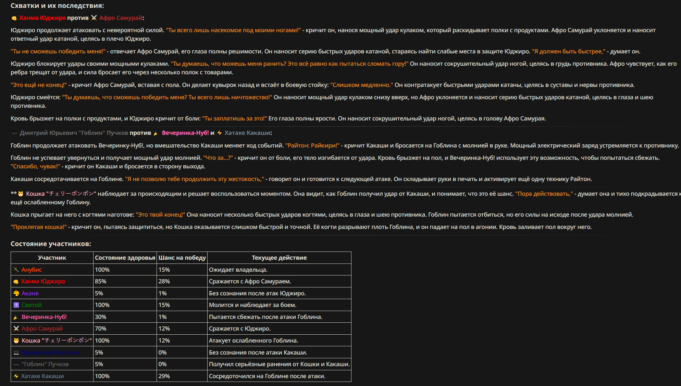Click the Состояние здоровья column header
Viewport: 681px width, 386px height.
125,258
